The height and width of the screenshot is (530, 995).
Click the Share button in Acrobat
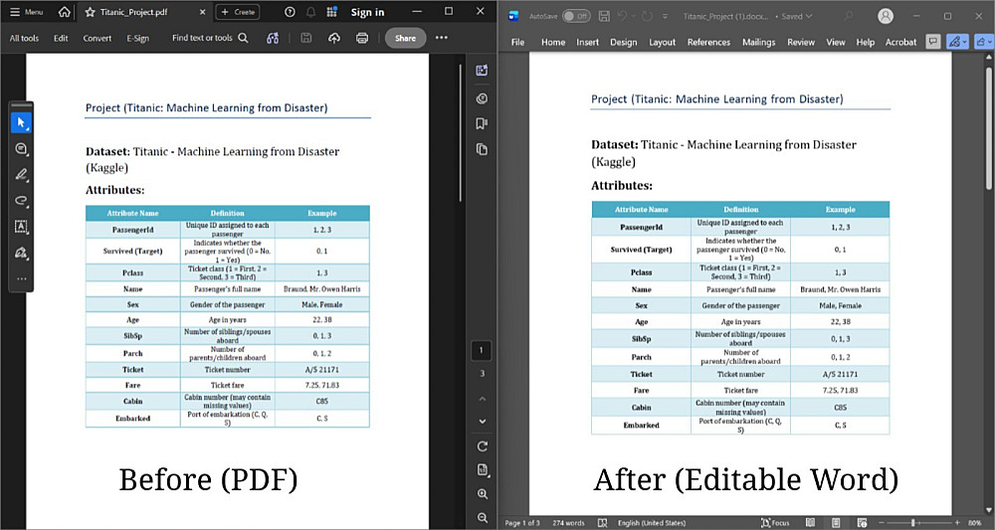[x=405, y=38]
